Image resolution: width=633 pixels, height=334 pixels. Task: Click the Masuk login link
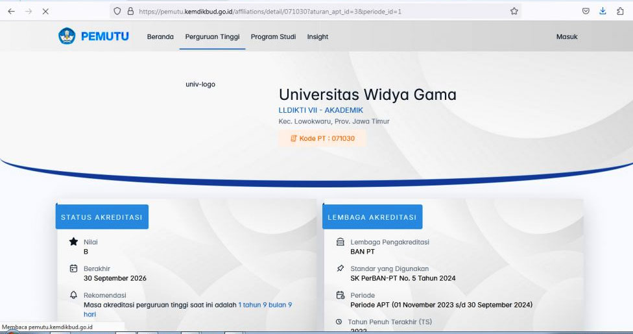coord(567,37)
